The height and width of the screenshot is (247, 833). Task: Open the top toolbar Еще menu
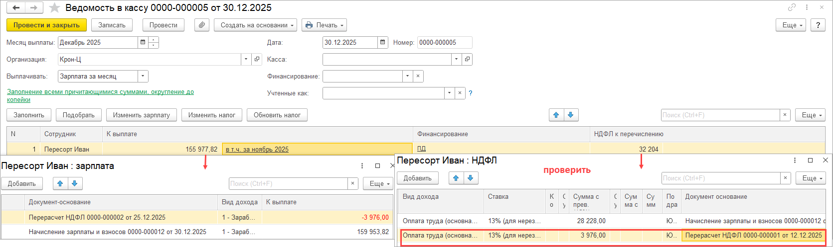[791, 25]
